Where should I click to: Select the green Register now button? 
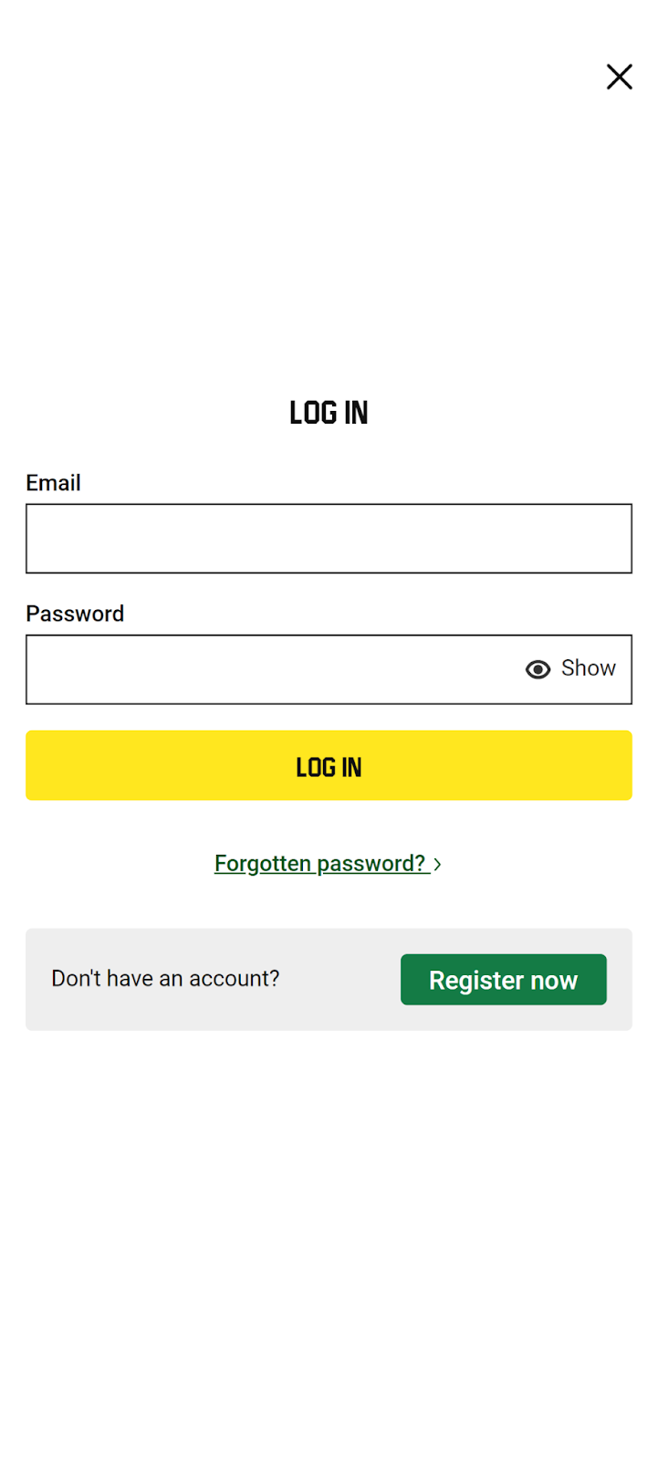(504, 980)
